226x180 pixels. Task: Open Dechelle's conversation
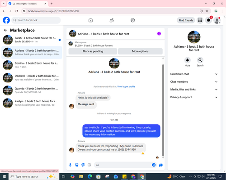click(x=32, y=78)
